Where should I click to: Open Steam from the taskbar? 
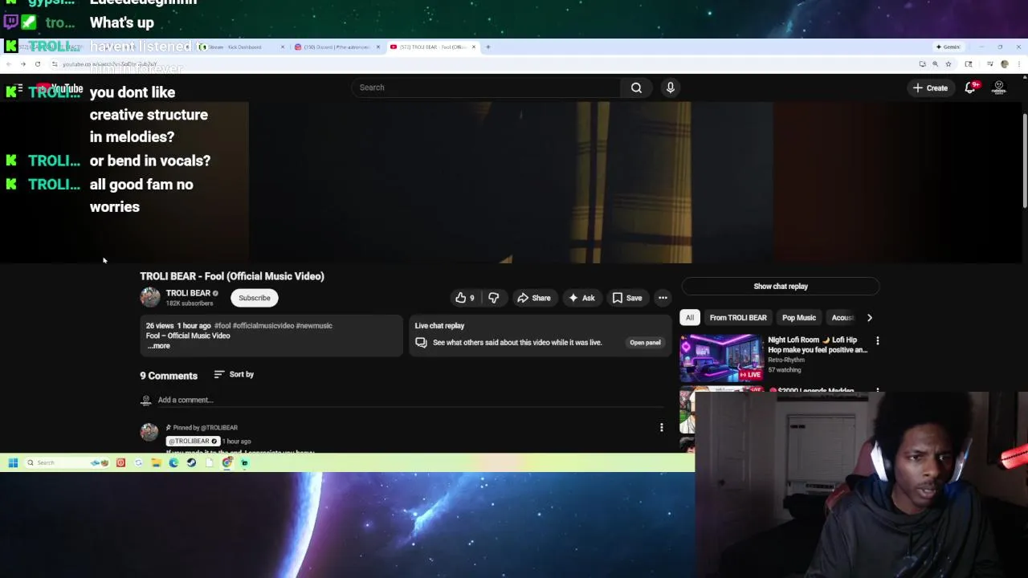point(191,462)
